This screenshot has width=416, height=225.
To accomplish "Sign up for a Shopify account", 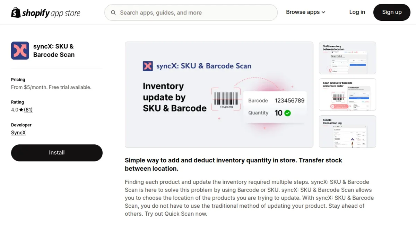I will [x=392, y=12].
